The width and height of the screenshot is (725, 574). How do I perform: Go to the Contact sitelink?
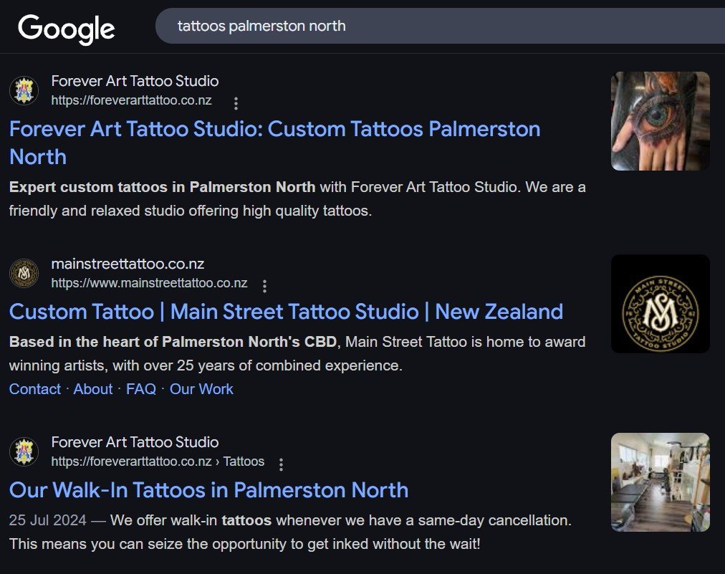34,389
